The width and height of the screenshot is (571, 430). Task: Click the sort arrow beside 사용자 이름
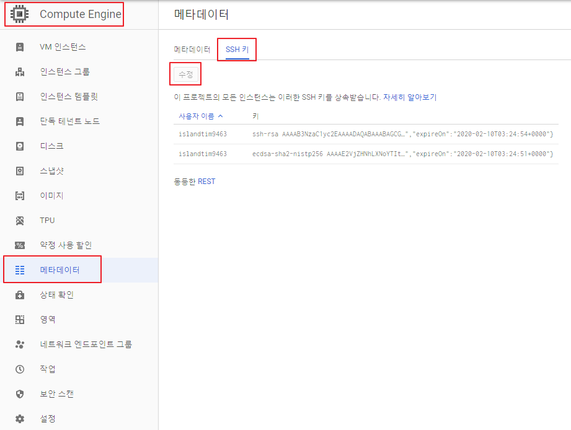[x=220, y=116]
